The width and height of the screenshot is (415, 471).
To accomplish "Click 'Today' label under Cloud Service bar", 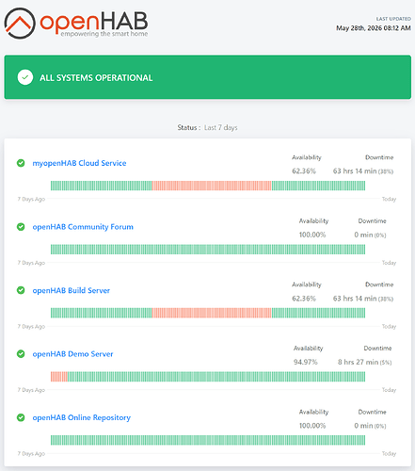I will tap(389, 199).
